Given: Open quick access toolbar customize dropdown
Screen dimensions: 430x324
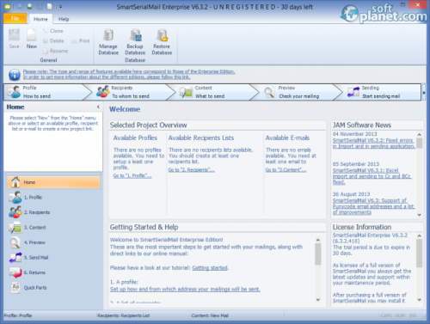Looking at the screenshot, I should [60, 7].
